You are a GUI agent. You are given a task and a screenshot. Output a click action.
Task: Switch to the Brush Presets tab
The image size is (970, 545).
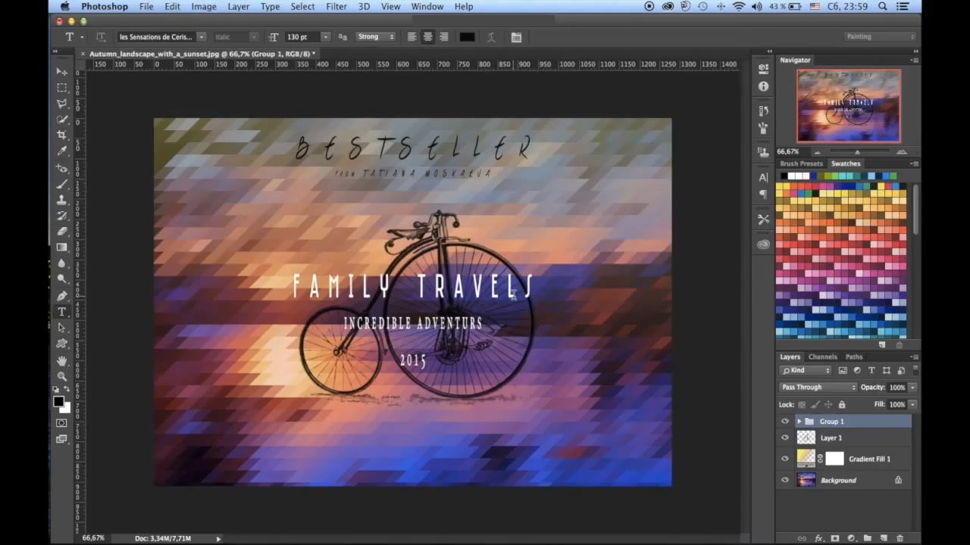coord(801,163)
